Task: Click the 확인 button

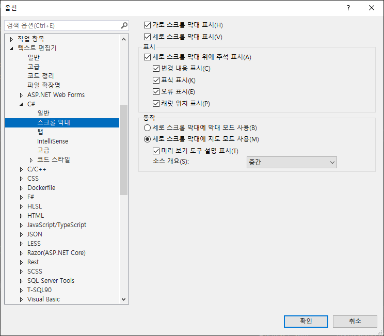Action: coord(306,322)
